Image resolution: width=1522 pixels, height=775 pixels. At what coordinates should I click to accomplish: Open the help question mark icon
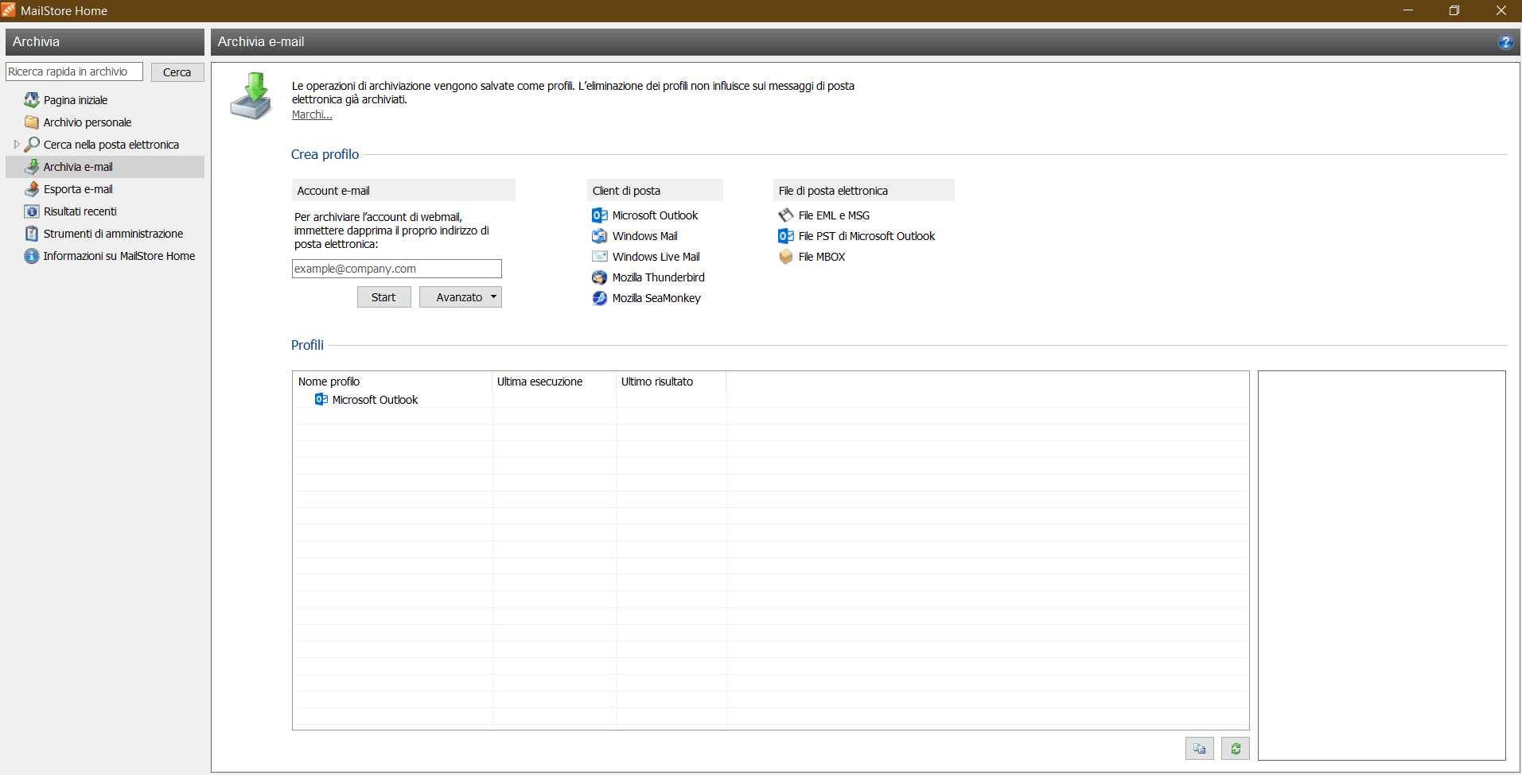click(1505, 42)
